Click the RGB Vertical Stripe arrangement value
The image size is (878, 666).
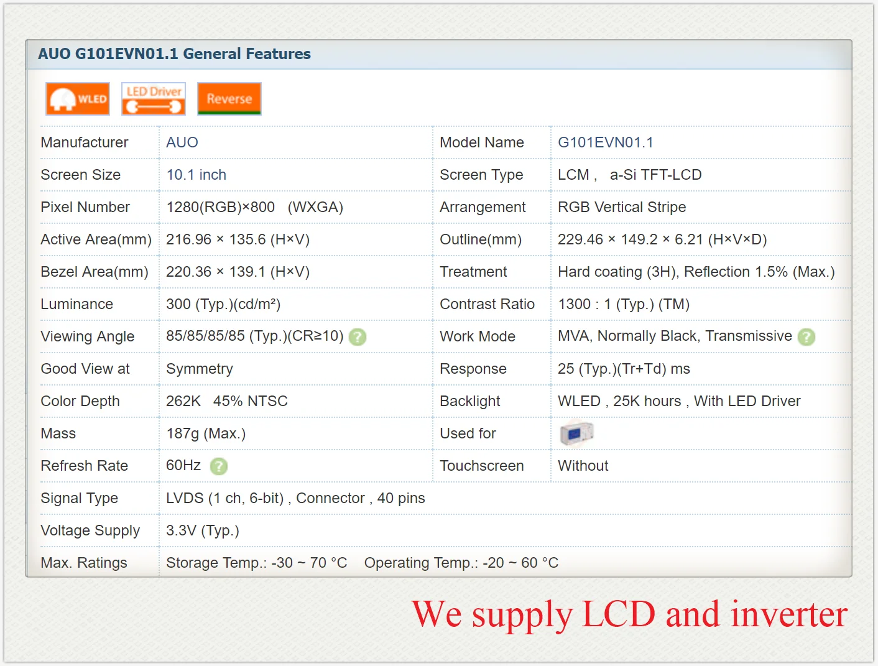point(622,207)
